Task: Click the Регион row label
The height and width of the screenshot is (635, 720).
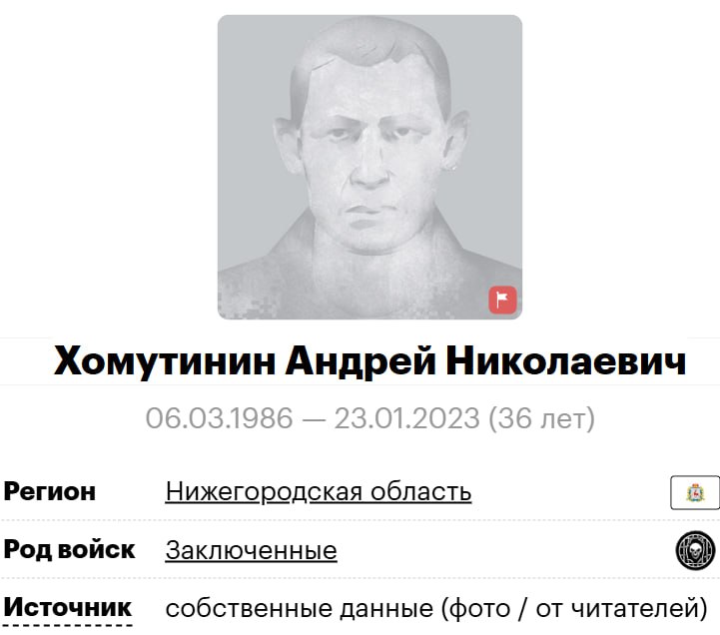Action: (x=50, y=492)
